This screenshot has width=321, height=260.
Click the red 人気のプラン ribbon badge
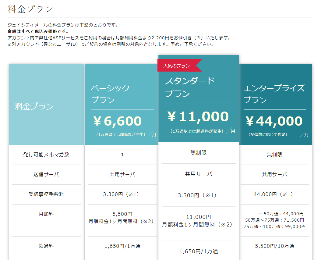pyautogui.click(x=177, y=66)
